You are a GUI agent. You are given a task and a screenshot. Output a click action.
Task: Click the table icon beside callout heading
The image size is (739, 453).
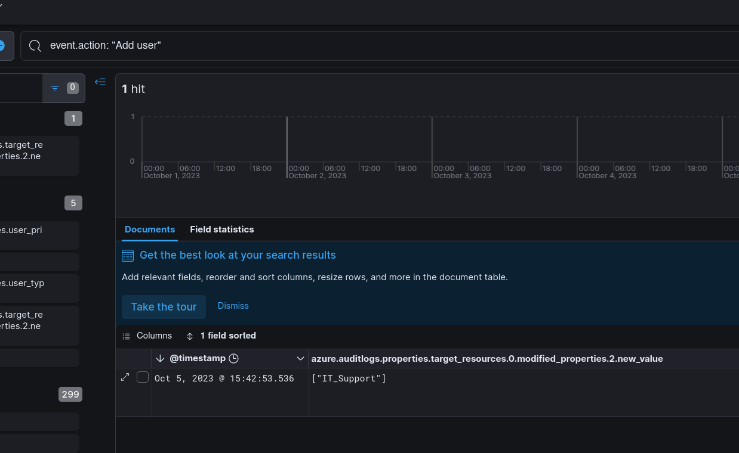[128, 256]
